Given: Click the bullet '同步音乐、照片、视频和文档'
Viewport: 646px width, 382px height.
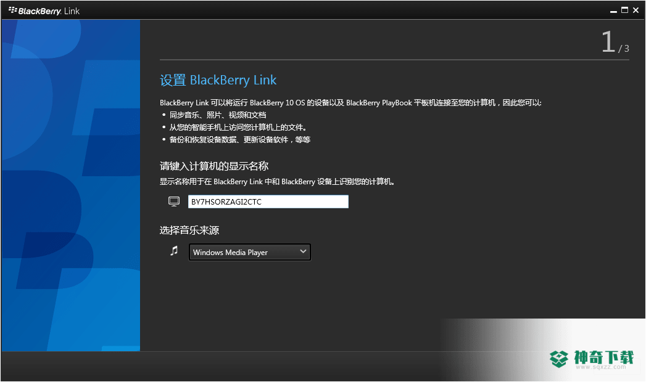Looking at the screenshot, I should pos(218,115).
